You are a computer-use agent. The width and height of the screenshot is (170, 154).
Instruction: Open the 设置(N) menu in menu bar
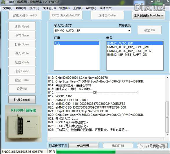[64, 8]
